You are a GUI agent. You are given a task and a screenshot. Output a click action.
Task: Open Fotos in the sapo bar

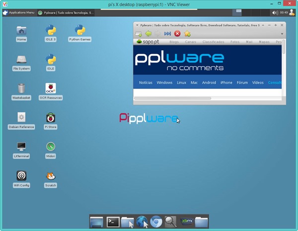235,42
